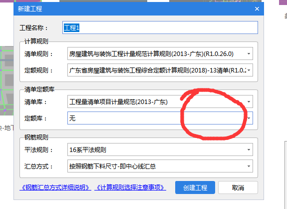This screenshot has height=209, width=287.
Task: Click the 钢筋规则 group heading
Action: point(36,137)
